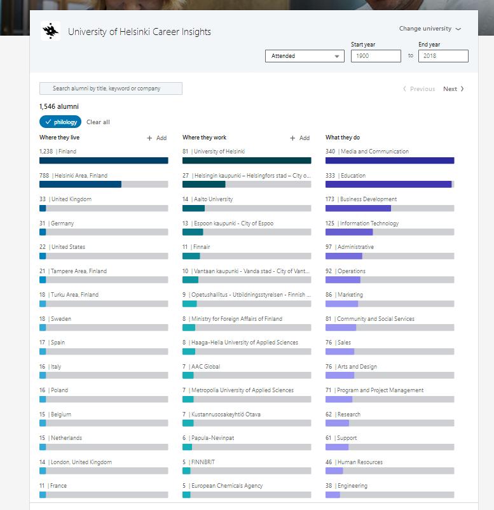Select Operations function row
Viewport: 494px width, 510px height.
390,276
